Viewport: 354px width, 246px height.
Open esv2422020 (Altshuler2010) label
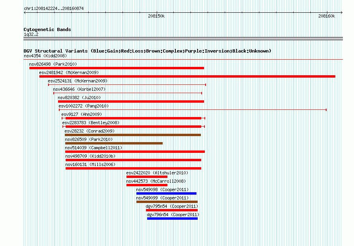pos(157,173)
